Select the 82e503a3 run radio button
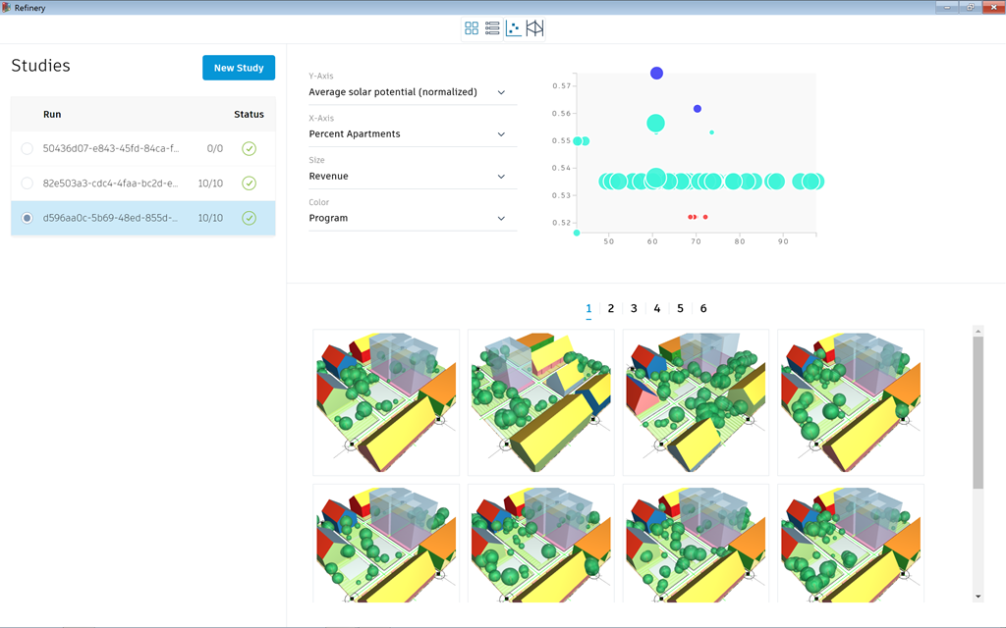This screenshot has width=1006, height=628. tap(27, 183)
